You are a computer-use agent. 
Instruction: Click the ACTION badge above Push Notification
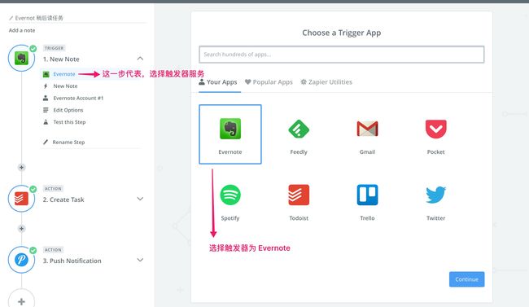point(53,249)
